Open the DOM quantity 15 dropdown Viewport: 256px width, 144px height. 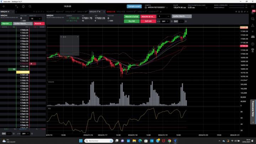click(36, 18)
